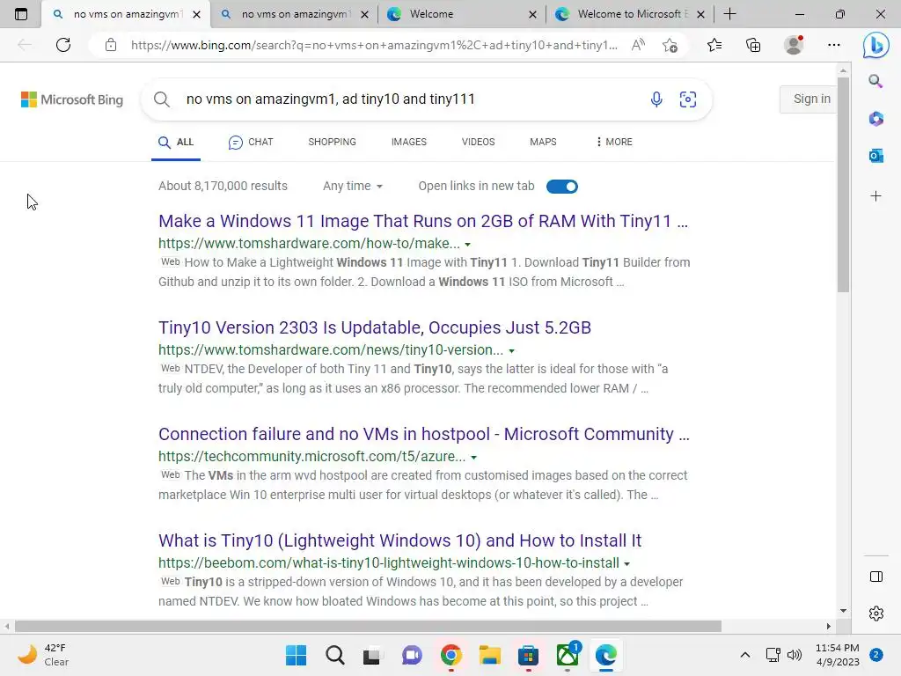Viewport: 901px width, 676px height.
Task: Open Edge Settings and more menu
Action: (x=834, y=45)
